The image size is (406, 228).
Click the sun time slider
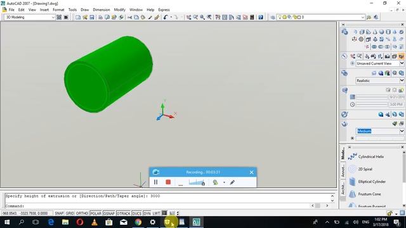[x=372, y=104]
